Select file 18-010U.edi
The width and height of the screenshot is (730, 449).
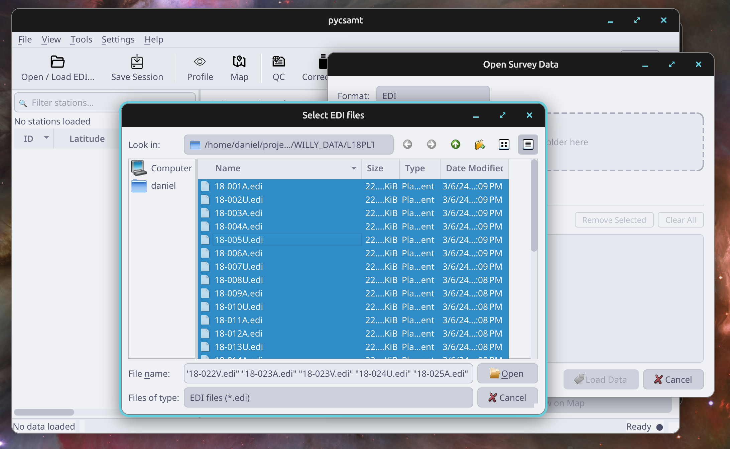(x=353, y=307)
